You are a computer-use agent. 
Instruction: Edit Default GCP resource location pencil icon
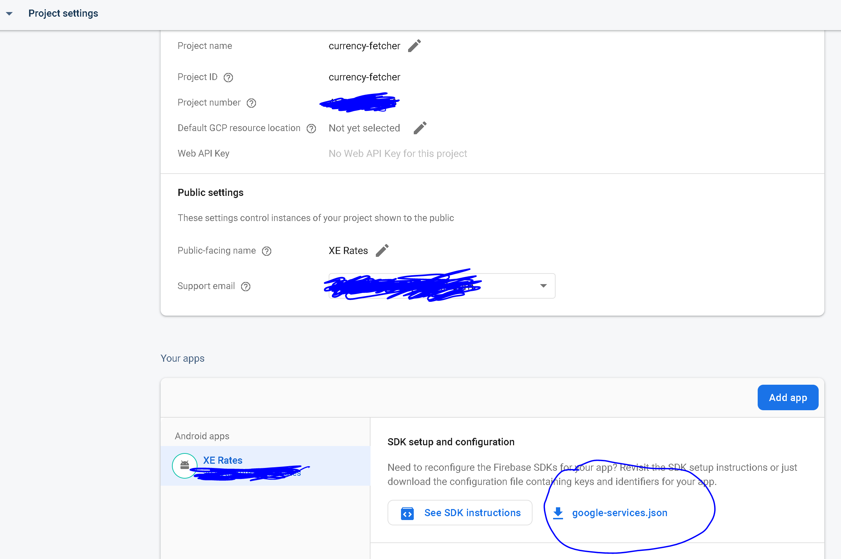pyautogui.click(x=420, y=128)
